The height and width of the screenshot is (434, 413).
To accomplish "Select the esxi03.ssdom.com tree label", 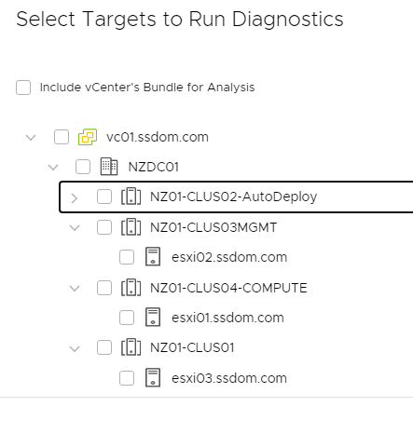I will pyautogui.click(x=229, y=378).
